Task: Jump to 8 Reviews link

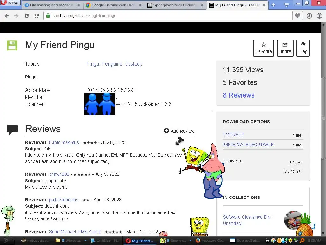Action: click(239, 95)
